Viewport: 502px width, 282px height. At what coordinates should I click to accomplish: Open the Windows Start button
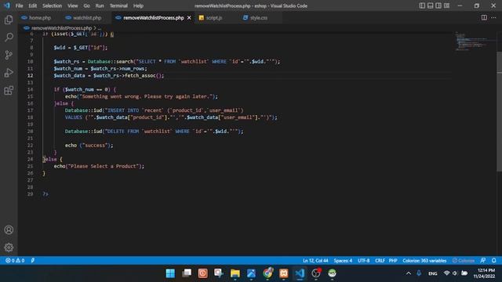click(170, 273)
